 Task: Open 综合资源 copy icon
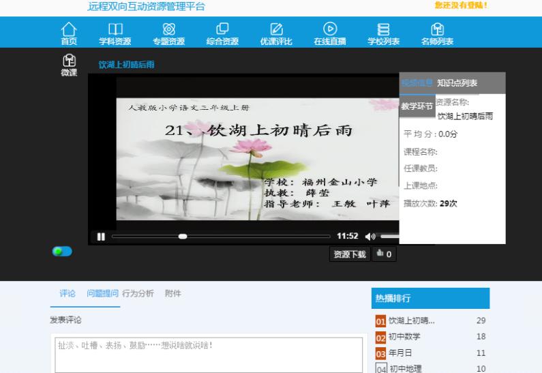click(x=222, y=29)
